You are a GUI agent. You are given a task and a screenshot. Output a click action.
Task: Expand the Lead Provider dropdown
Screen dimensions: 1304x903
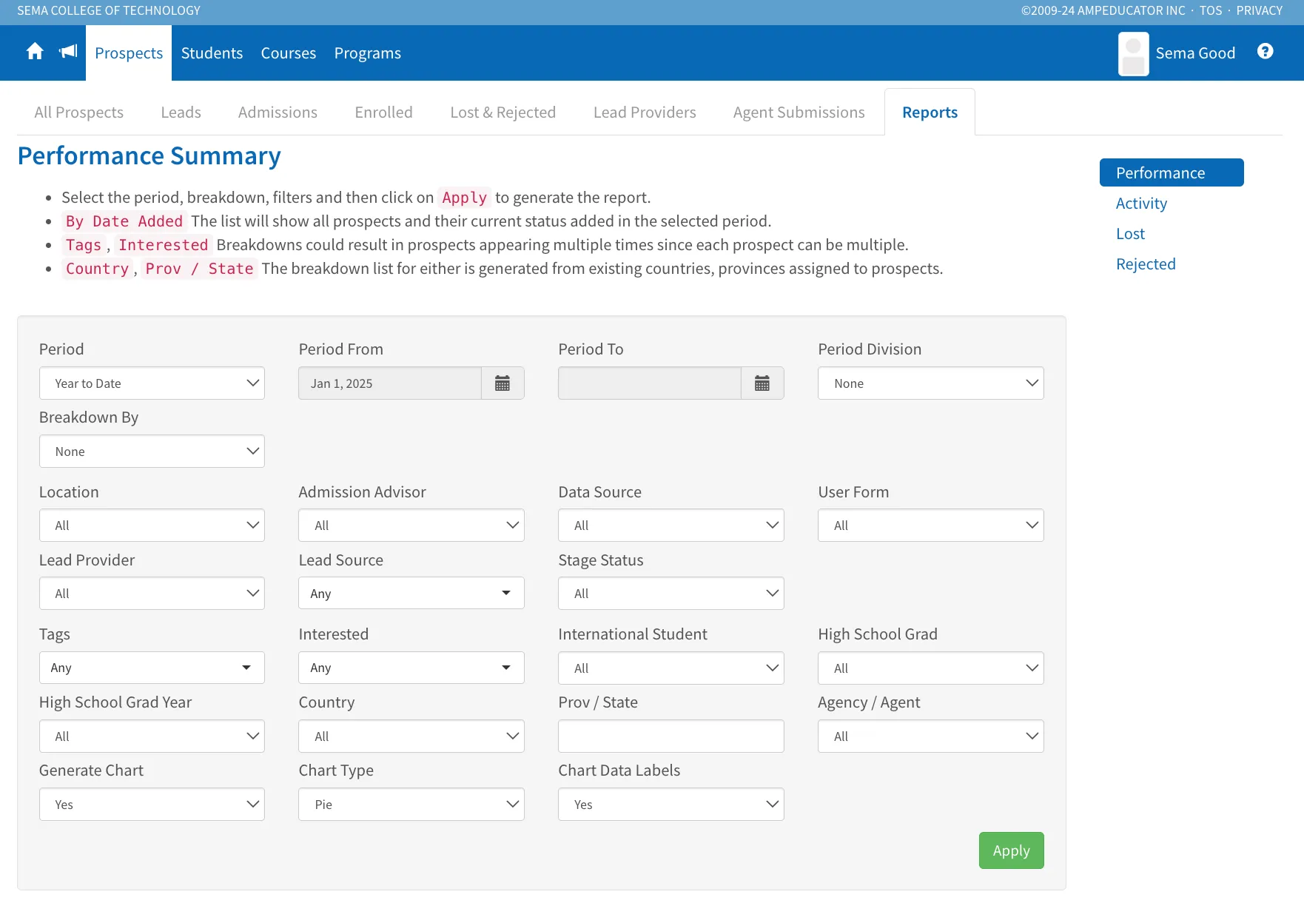(x=152, y=594)
